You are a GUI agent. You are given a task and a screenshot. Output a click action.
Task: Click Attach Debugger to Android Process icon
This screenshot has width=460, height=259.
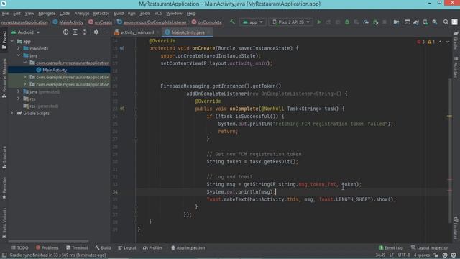point(375,22)
